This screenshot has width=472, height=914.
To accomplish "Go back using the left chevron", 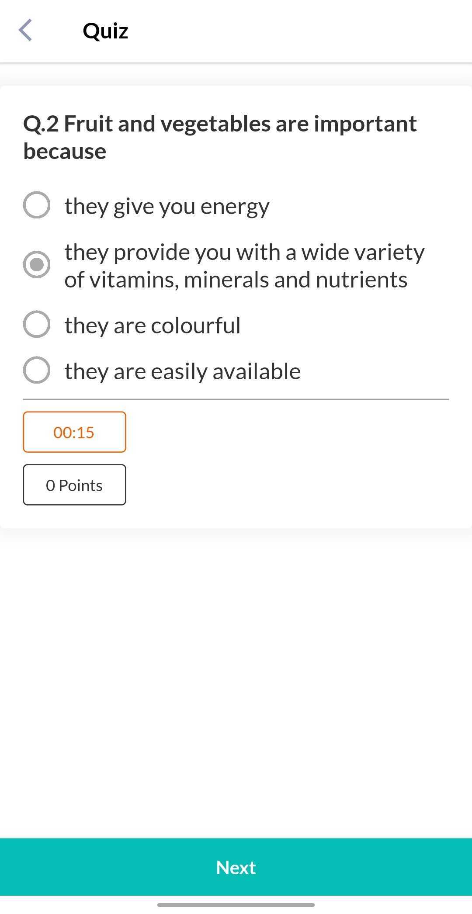I will coord(25,31).
